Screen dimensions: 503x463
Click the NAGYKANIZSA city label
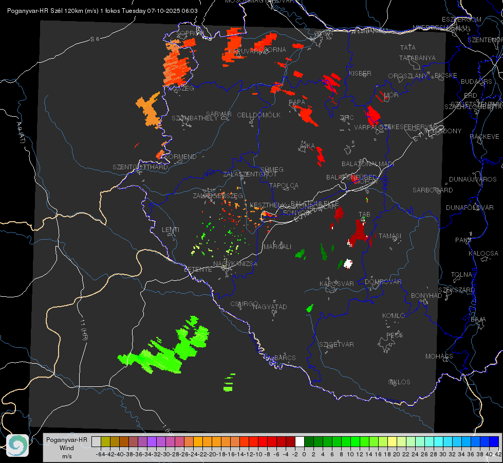235,264
